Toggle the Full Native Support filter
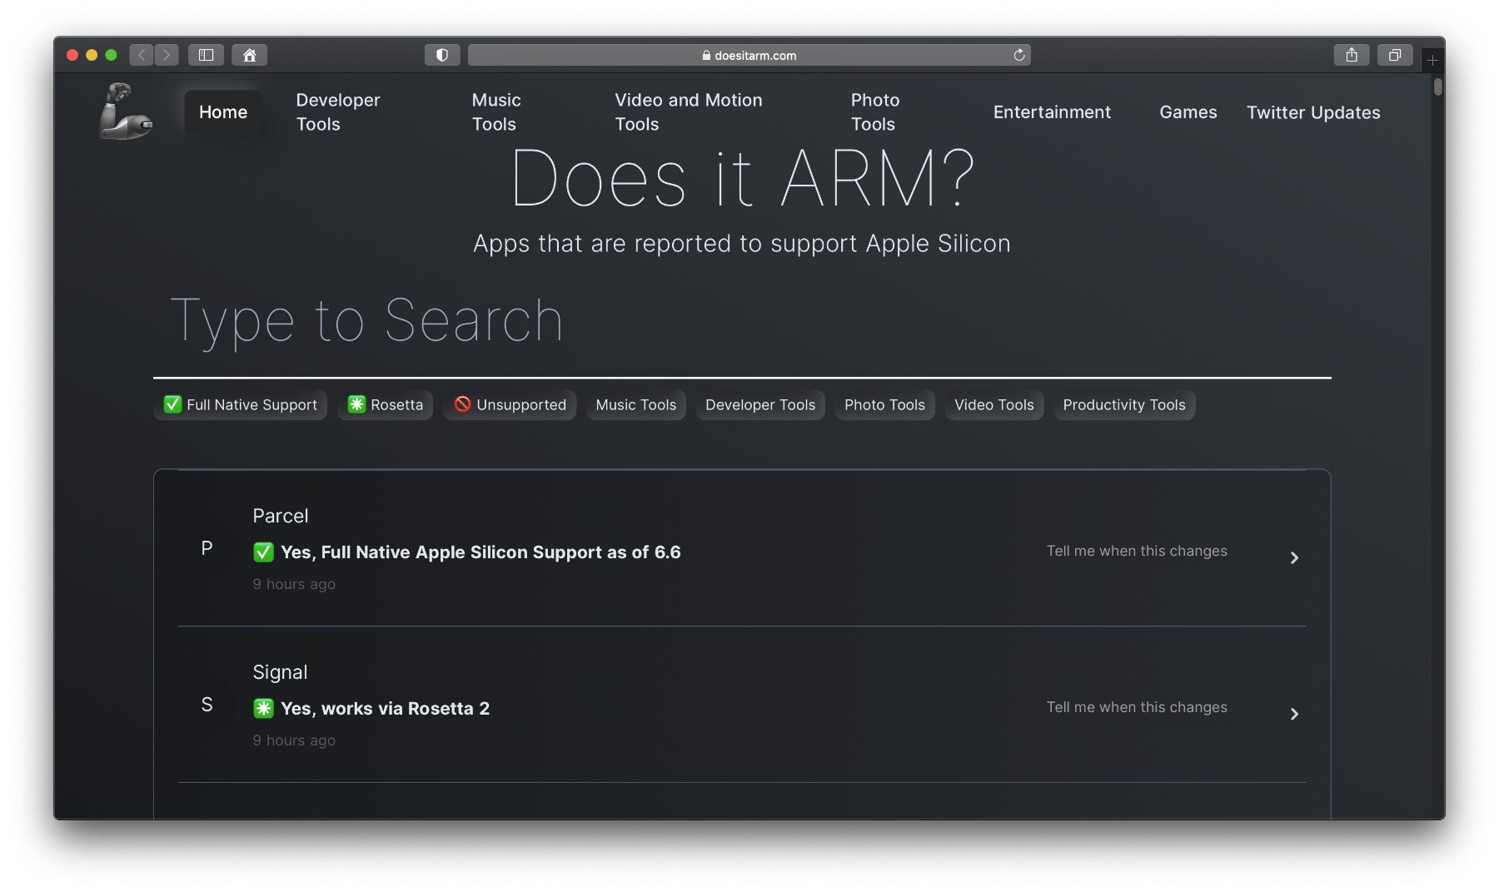The image size is (1499, 891). pos(241,405)
